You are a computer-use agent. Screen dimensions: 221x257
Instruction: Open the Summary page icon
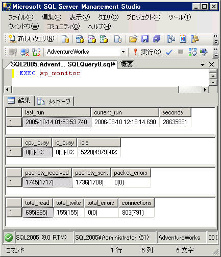click(183, 39)
